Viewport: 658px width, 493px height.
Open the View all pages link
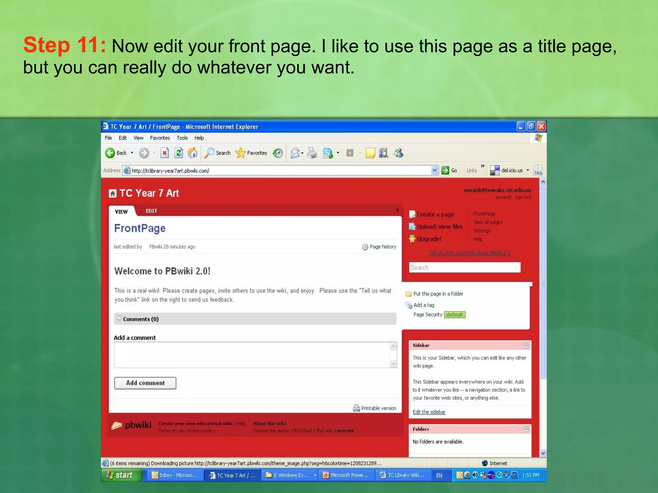[x=488, y=222]
